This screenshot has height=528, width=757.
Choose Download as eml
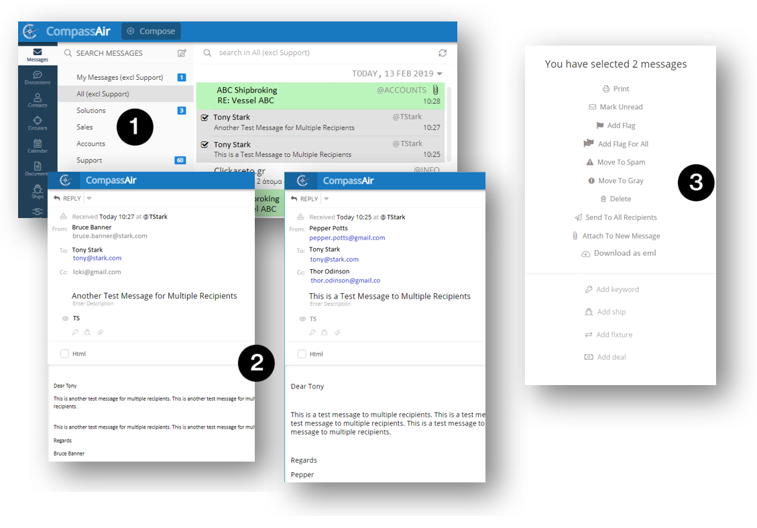point(618,253)
